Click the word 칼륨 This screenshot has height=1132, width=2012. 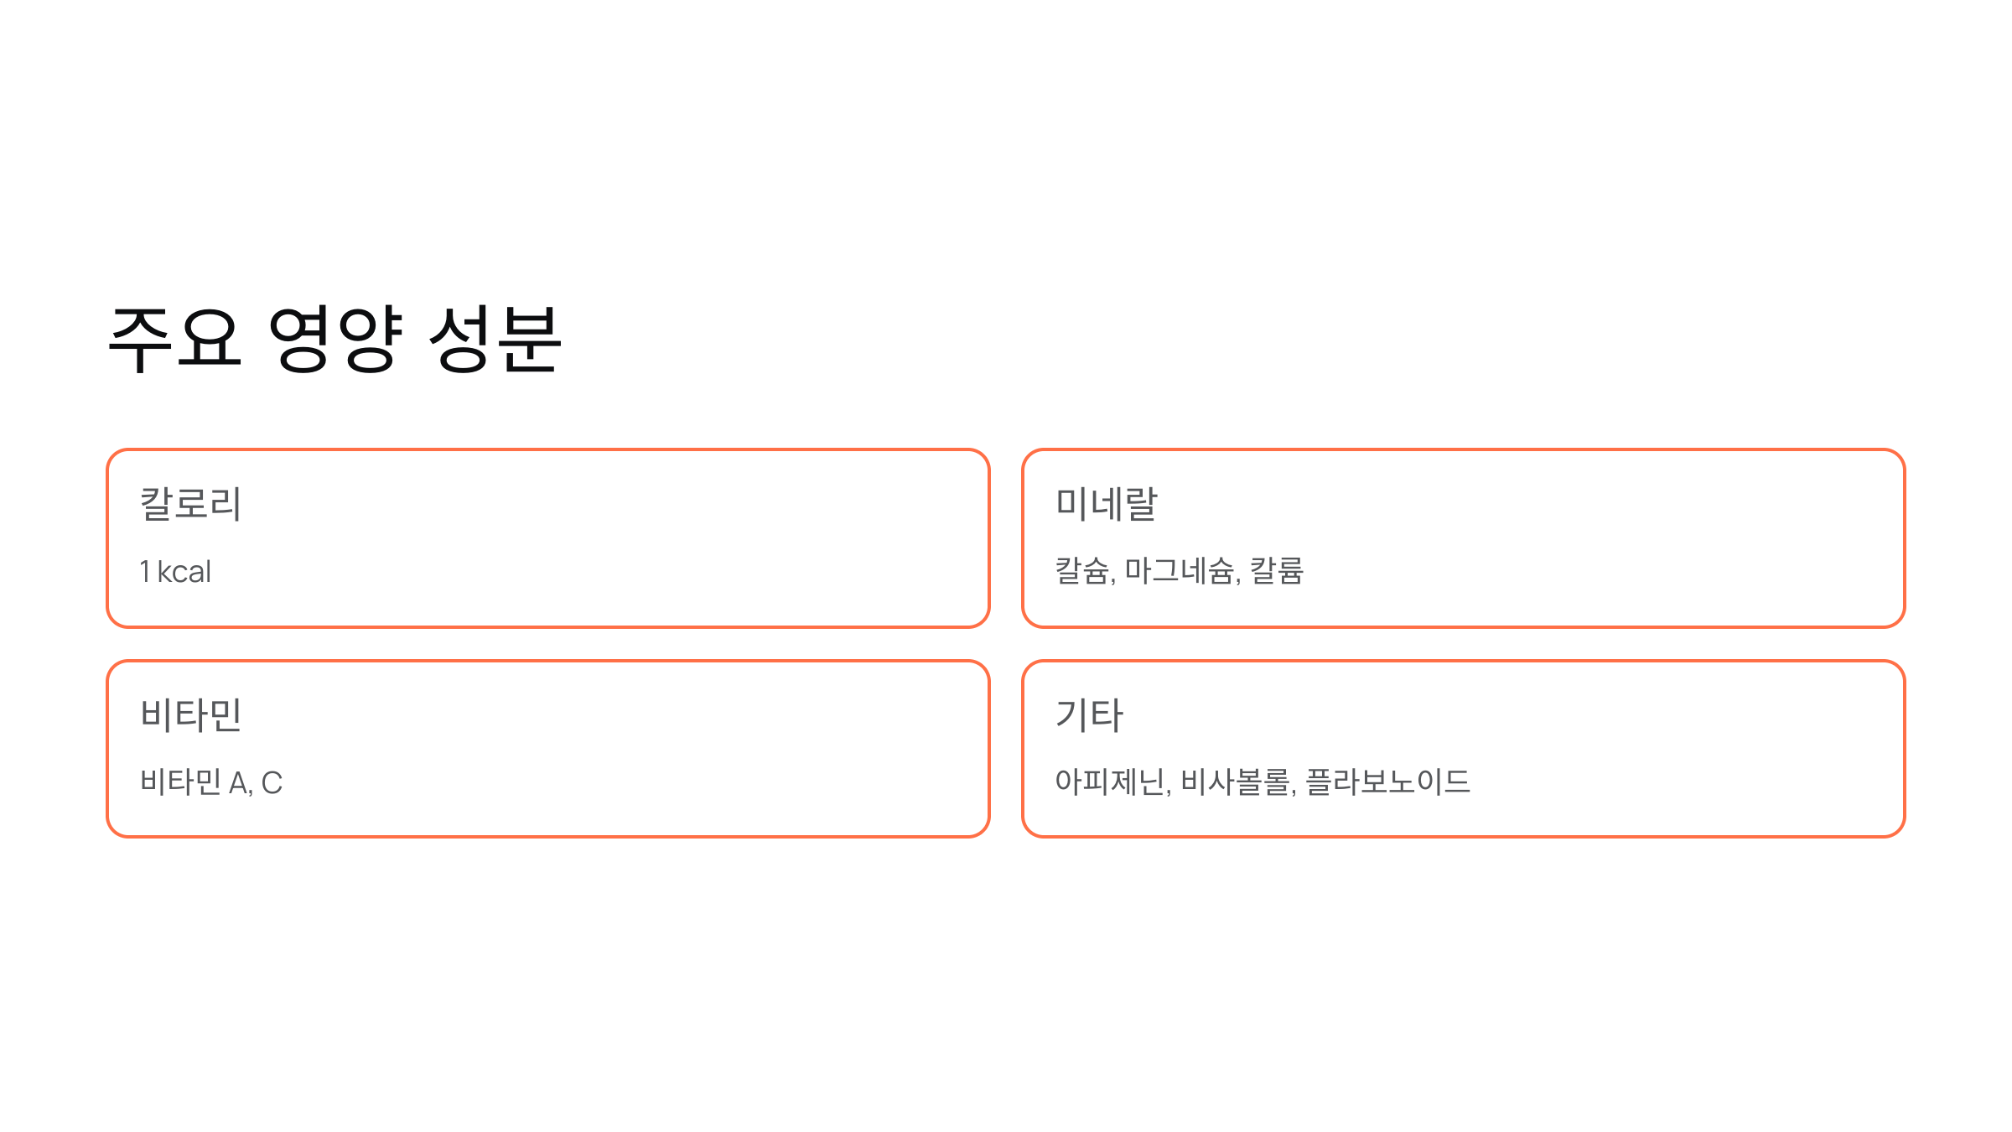tap(1277, 571)
